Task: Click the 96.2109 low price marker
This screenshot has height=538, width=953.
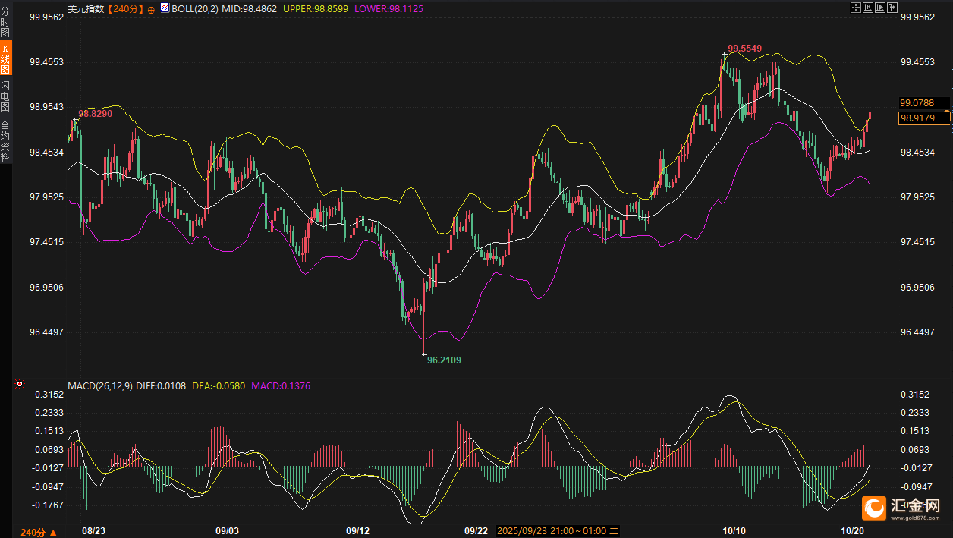Action: 444,360
